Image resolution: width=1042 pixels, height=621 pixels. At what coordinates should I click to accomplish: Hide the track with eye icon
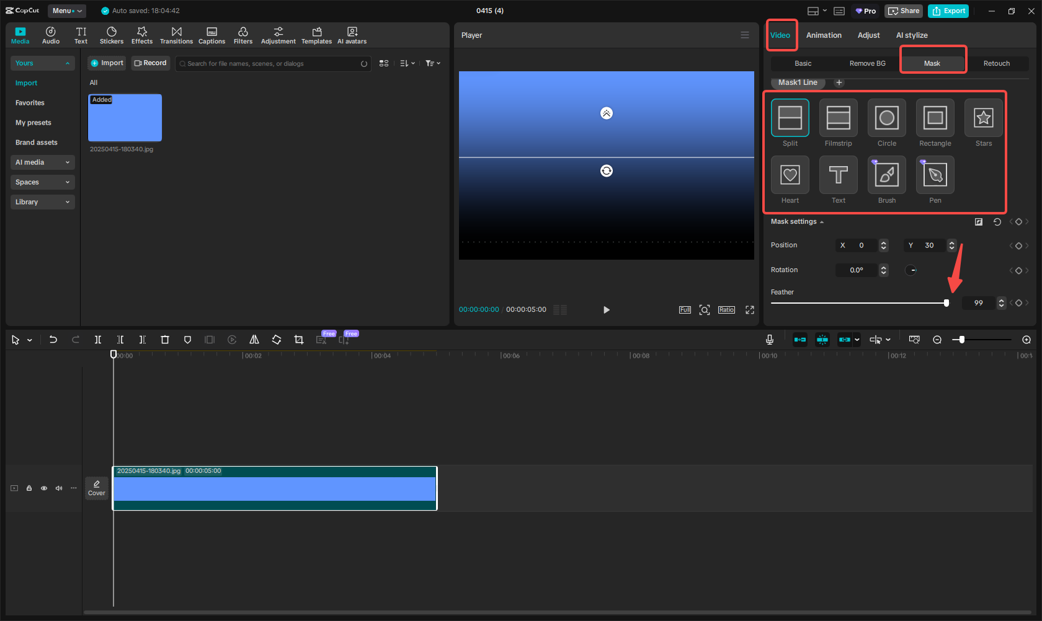tap(44, 488)
